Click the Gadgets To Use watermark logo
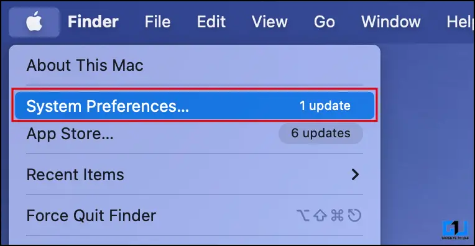Screen dimensions: 475x246 pyautogui.click(x=455, y=230)
